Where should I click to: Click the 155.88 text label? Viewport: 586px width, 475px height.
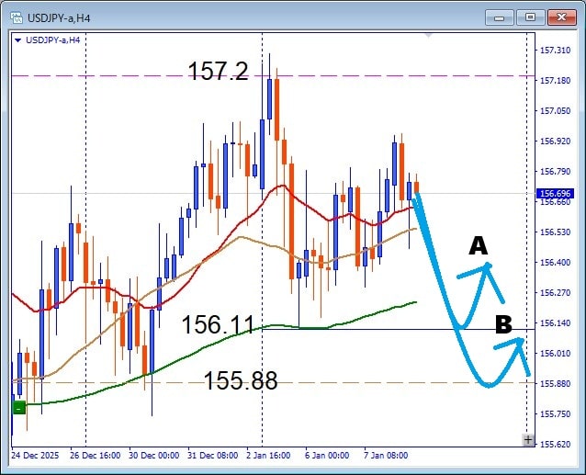[241, 380]
